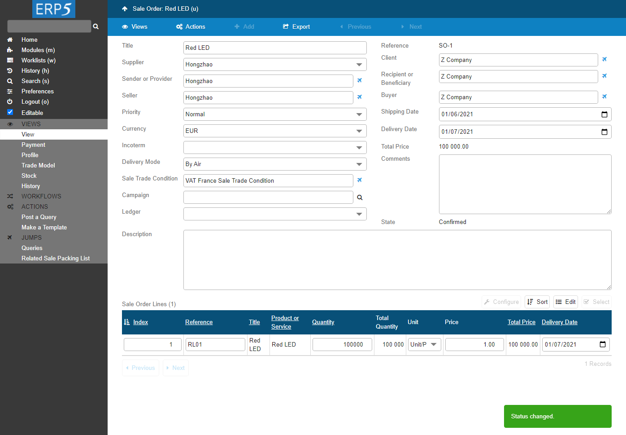This screenshot has width=626, height=435.
Task: Click the Campaign search magnifier icon
Action: tap(360, 197)
